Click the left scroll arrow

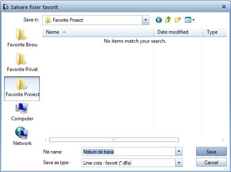46,140
